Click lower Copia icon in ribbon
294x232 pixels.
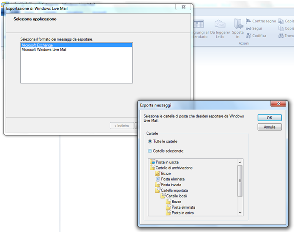(x=281, y=28)
